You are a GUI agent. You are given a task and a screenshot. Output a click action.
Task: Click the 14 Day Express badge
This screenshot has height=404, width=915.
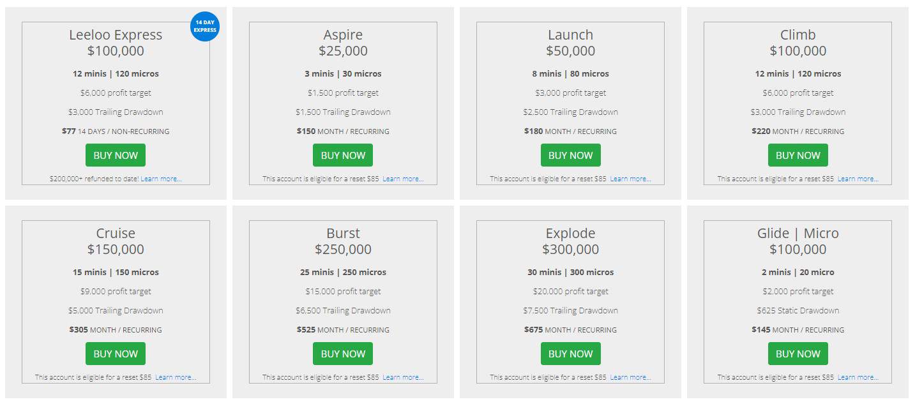(205, 27)
